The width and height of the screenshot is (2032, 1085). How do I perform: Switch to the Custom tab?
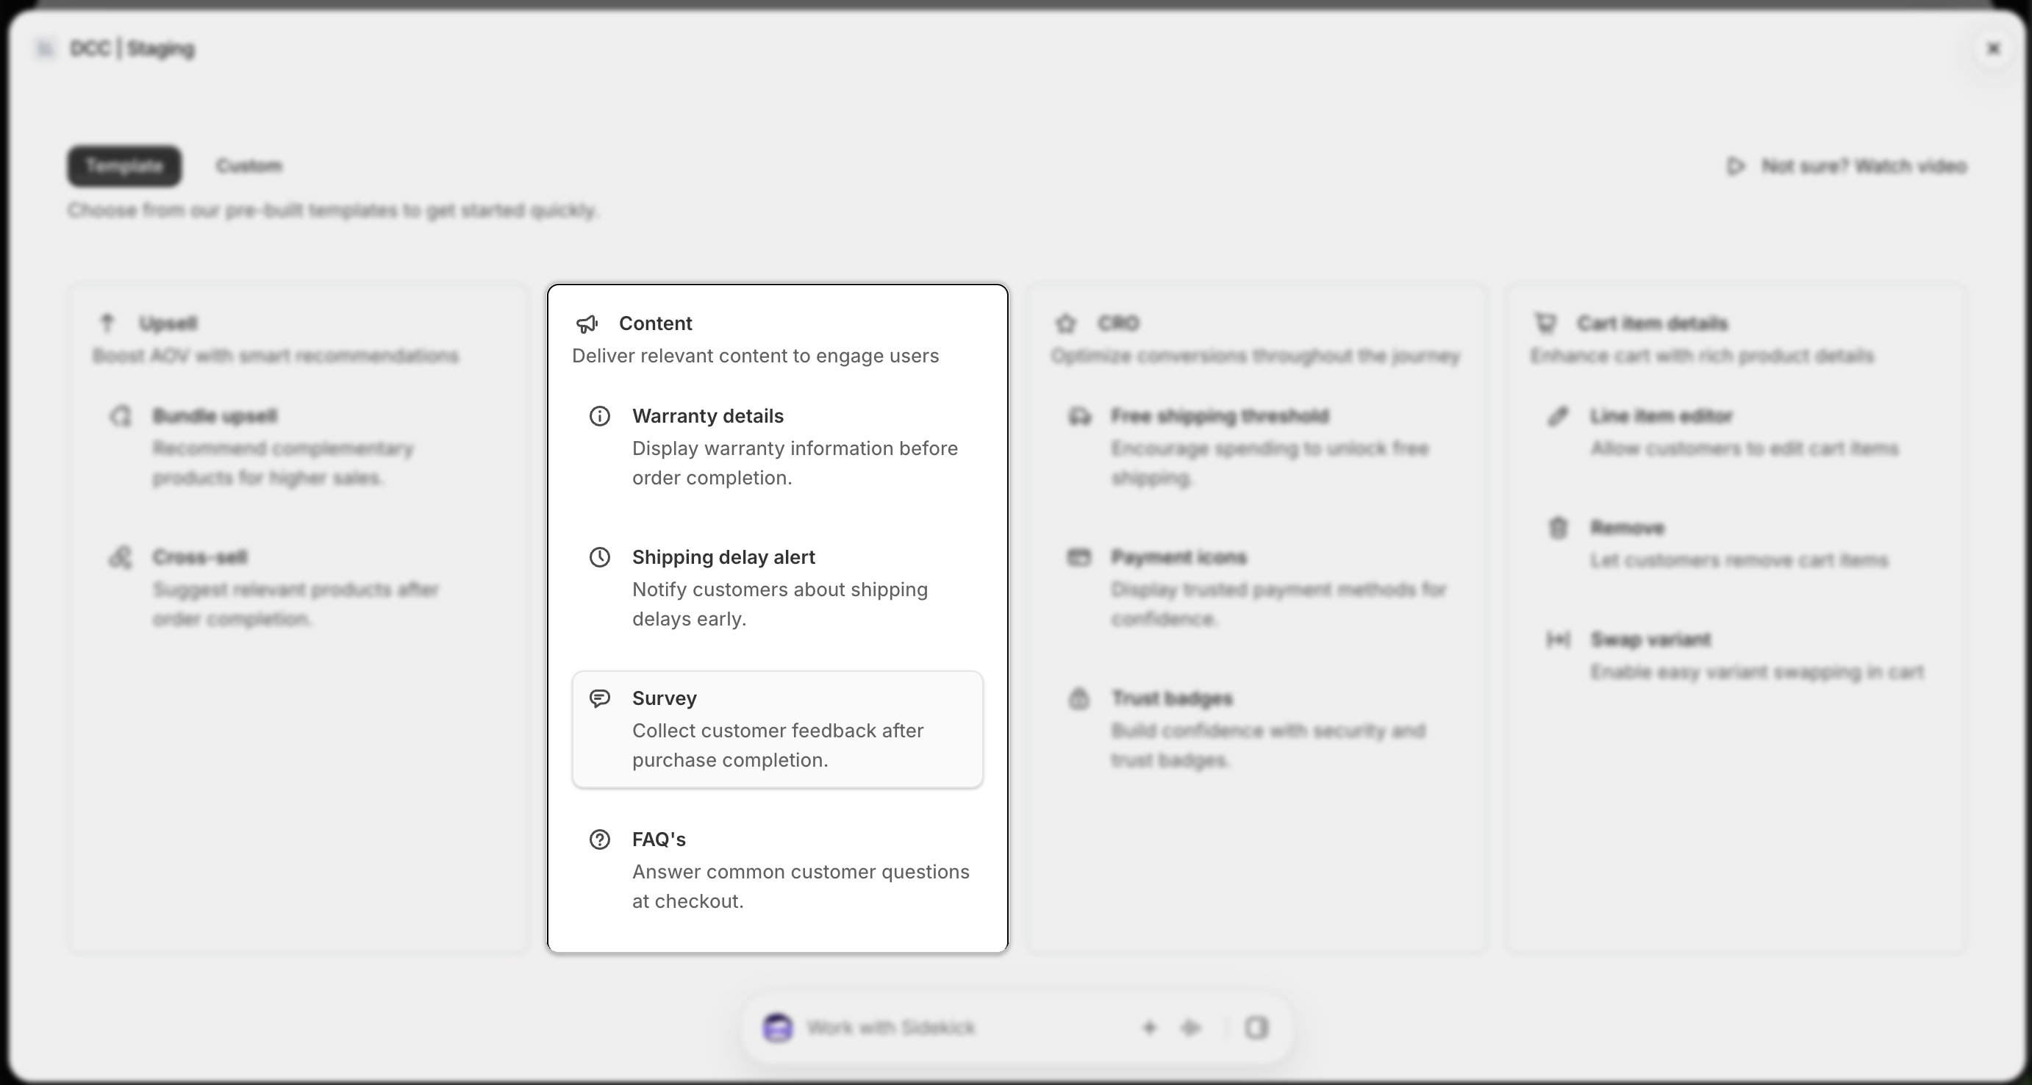(x=249, y=166)
